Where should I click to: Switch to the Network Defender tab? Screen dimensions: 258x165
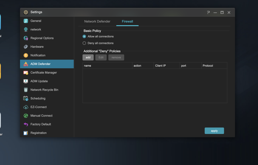[97, 22]
